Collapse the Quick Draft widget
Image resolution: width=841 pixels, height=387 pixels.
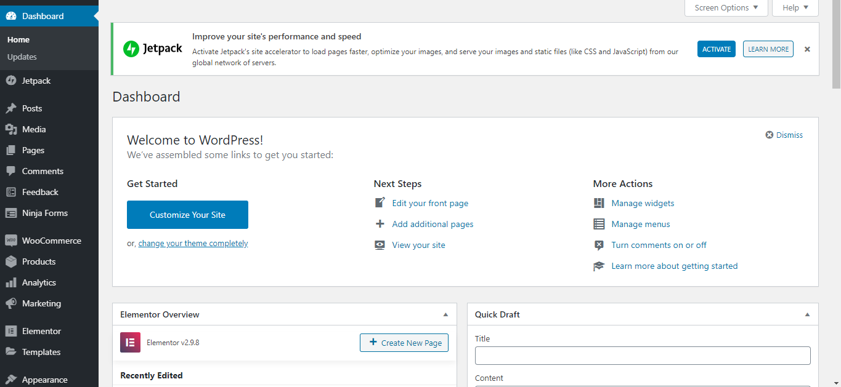(807, 314)
